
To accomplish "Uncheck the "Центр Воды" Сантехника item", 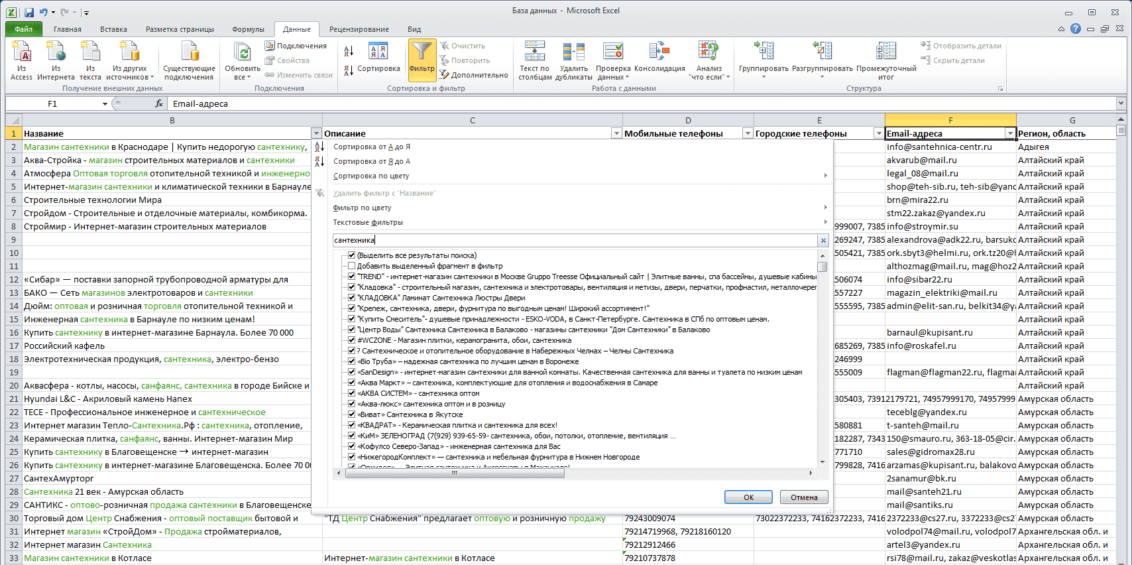I will 352,330.
